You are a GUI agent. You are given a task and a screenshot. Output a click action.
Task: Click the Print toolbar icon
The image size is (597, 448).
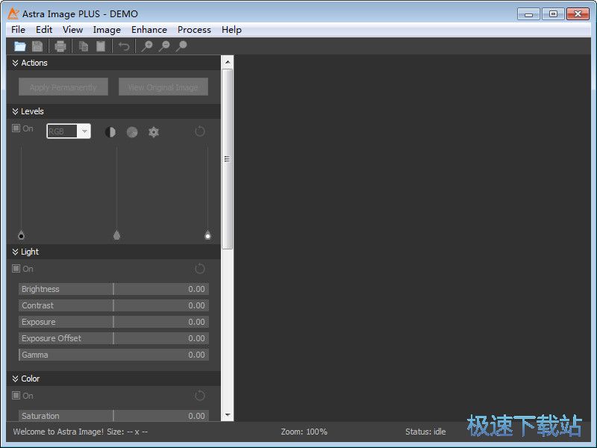60,46
